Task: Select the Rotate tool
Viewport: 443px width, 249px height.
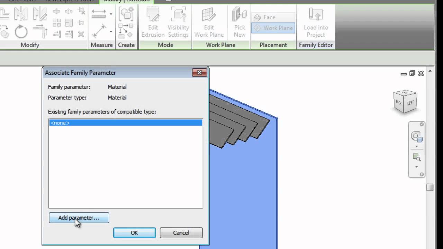Action: tap(21, 32)
